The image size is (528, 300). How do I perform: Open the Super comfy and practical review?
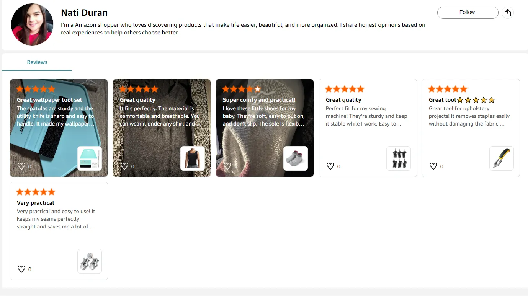point(259,100)
